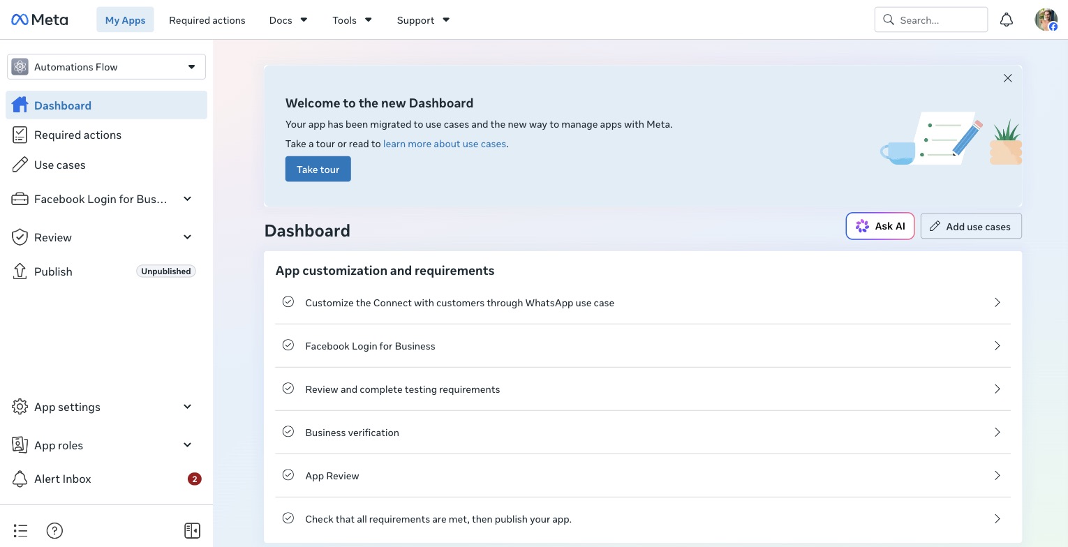Open the Support dropdown menu

tap(423, 20)
